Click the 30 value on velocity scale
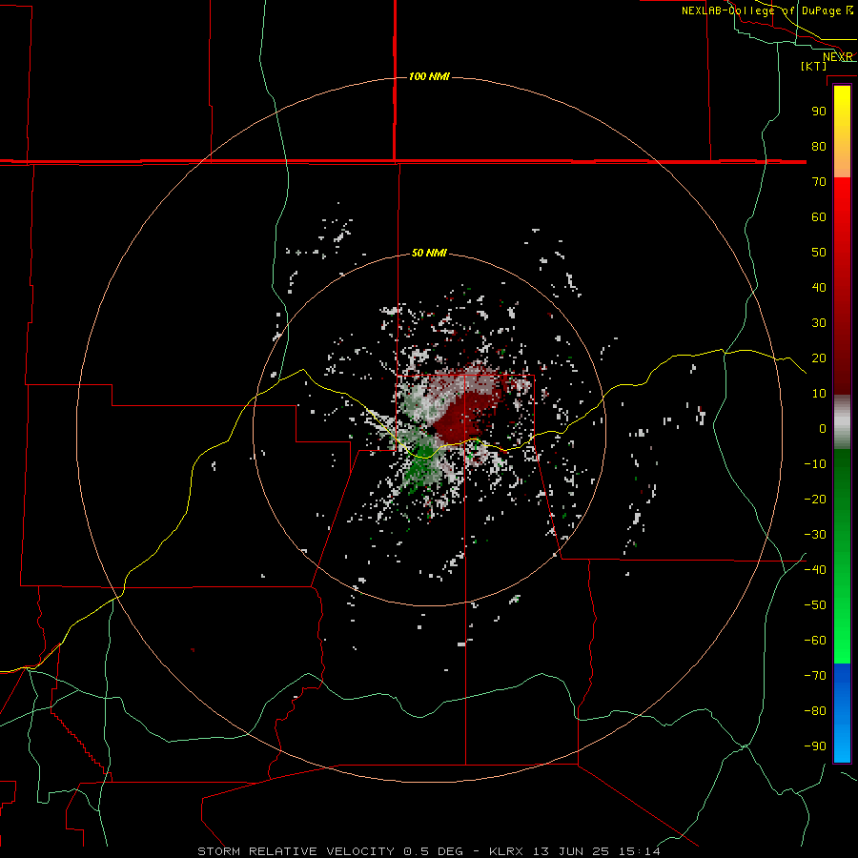Screen dimensions: 858x858 (x=819, y=323)
